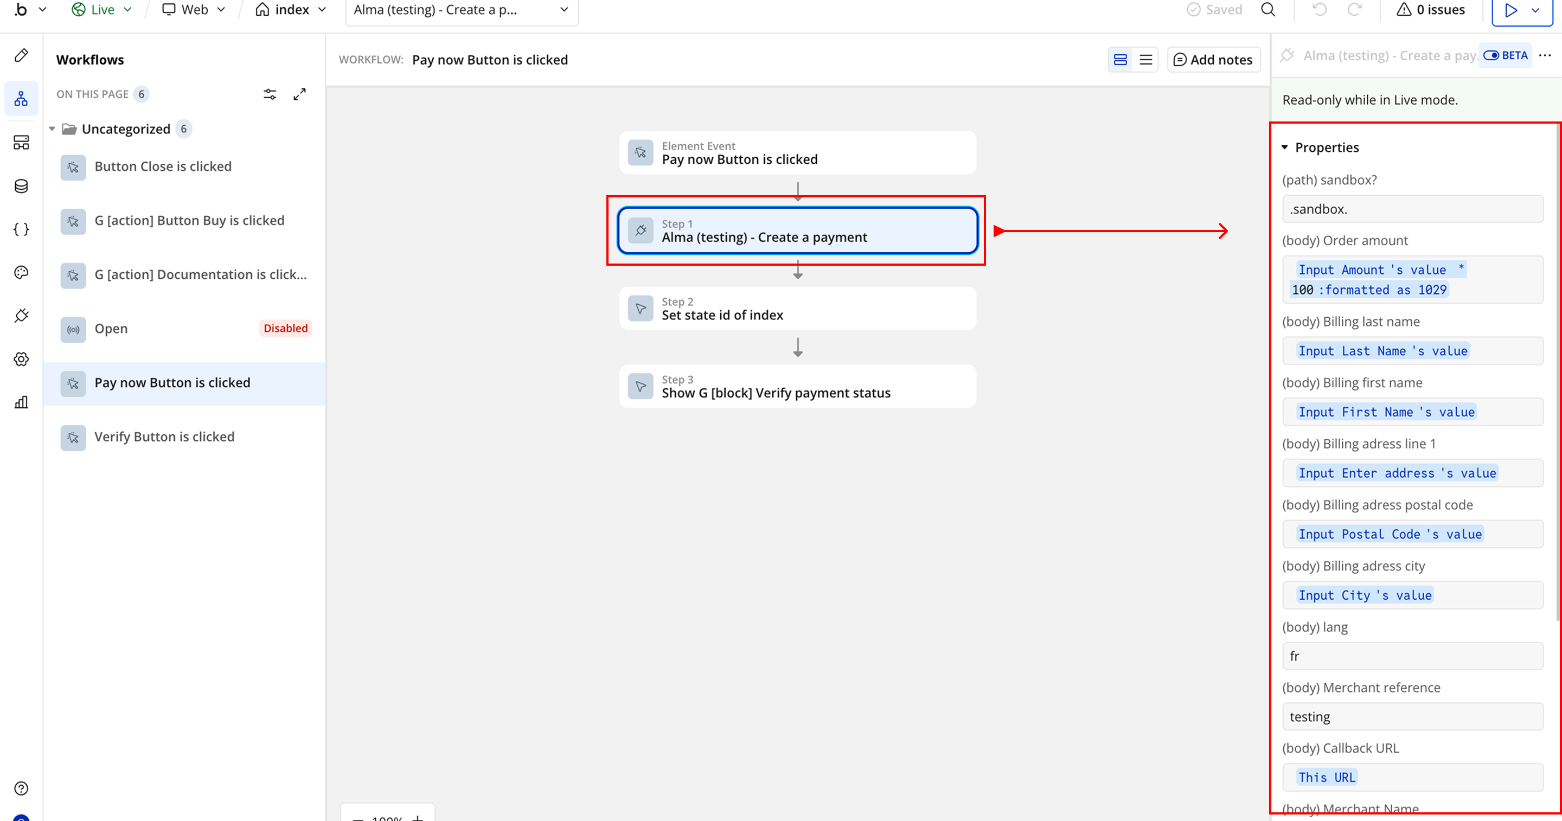
Task: Click the Add notes button
Action: point(1213,60)
